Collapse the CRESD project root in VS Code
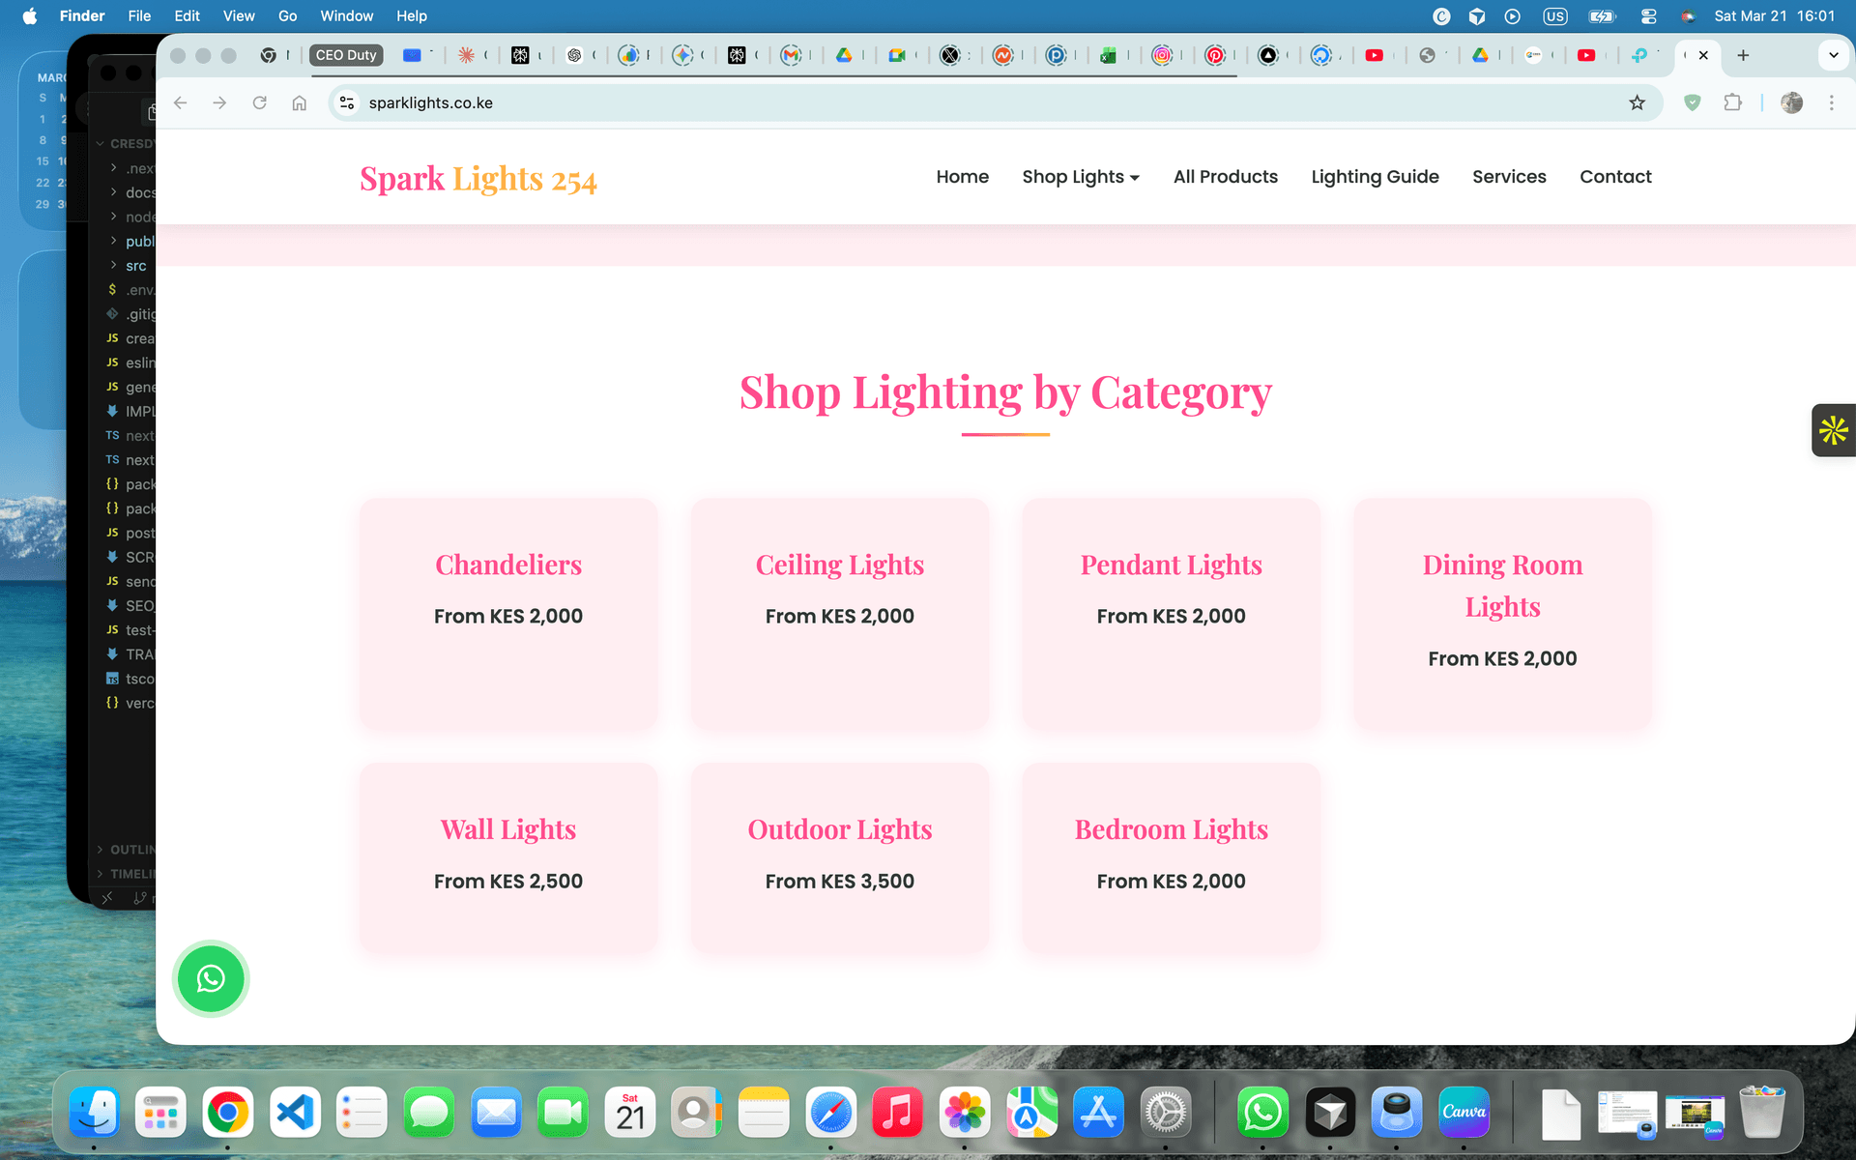Viewport: 1856px width, 1160px height. coord(126,144)
